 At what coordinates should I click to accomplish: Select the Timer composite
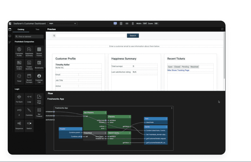19,78
